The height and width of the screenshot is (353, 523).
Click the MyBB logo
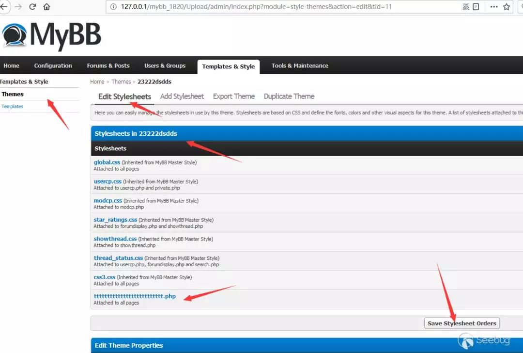tap(51, 36)
